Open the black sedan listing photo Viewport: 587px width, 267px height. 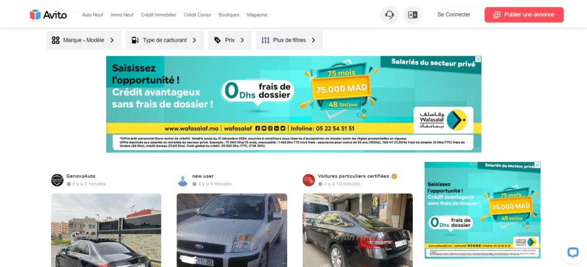358,230
